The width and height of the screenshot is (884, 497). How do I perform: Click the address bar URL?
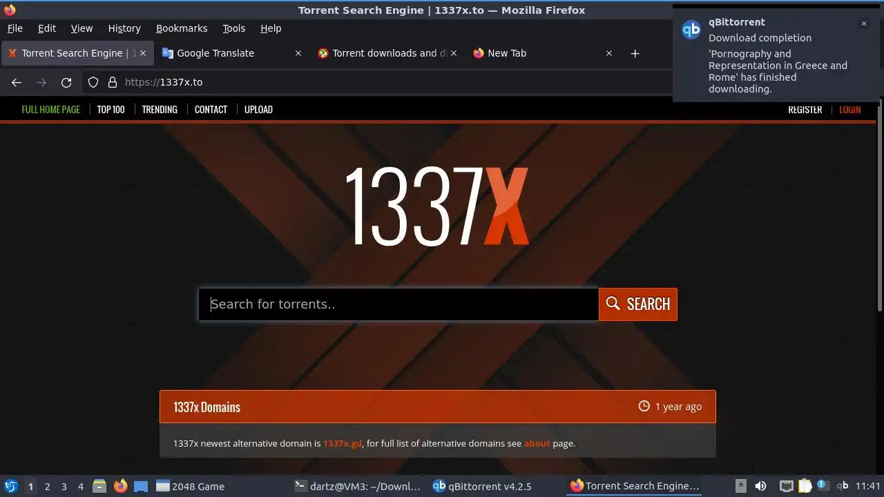point(164,82)
